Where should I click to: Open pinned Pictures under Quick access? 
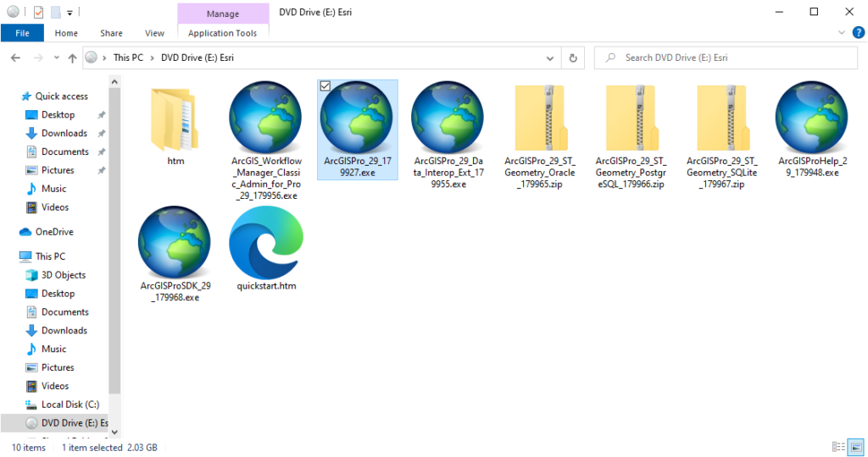tap(58, 170)
